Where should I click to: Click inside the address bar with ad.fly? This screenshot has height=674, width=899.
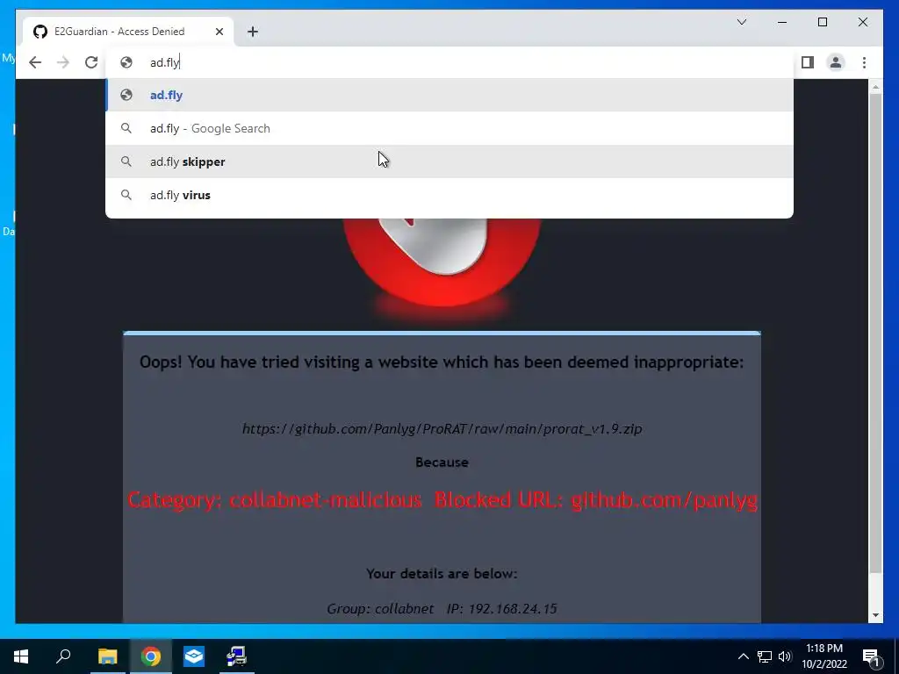coord(449,62)
